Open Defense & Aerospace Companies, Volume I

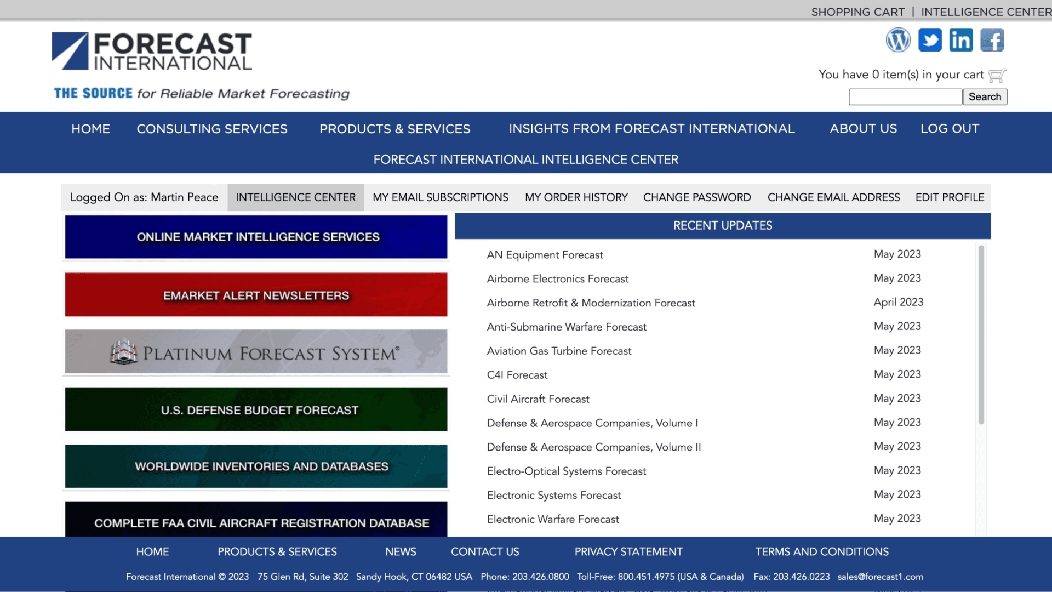tap(592, 424)
